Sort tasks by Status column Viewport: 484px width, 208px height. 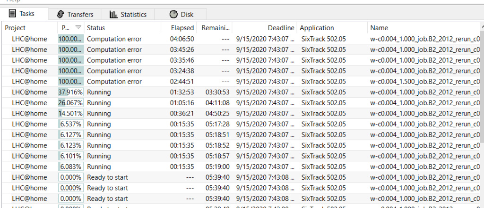pyautogui.click(x=122, y=28)
